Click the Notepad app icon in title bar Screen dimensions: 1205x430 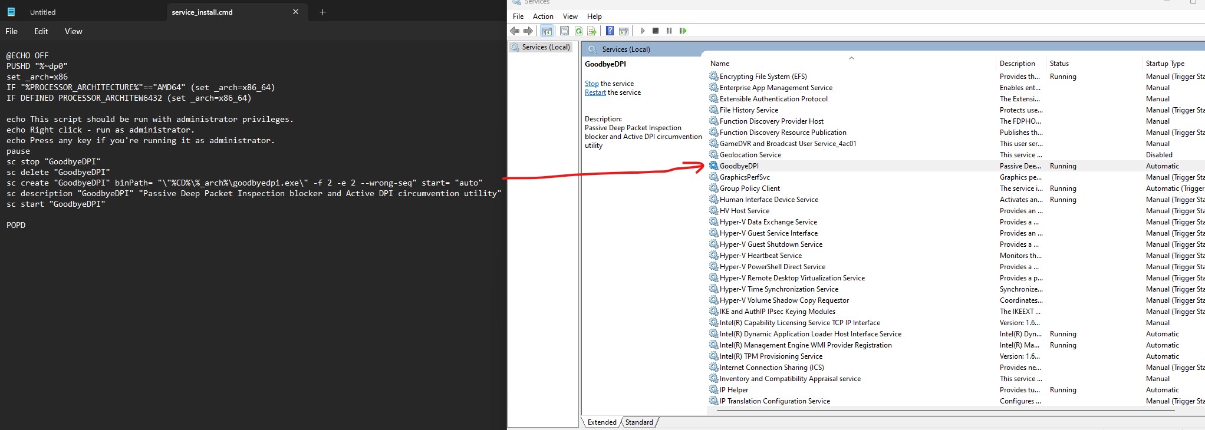pos(11,12)
